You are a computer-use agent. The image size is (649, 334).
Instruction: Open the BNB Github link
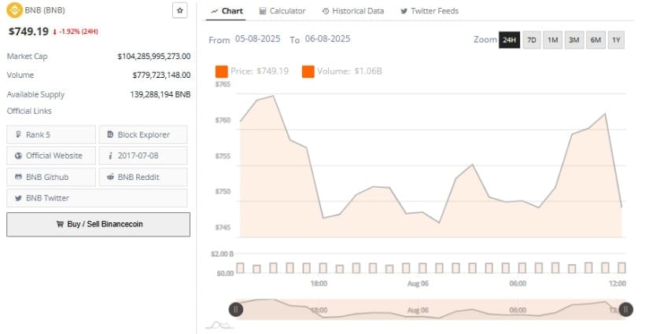51,177
